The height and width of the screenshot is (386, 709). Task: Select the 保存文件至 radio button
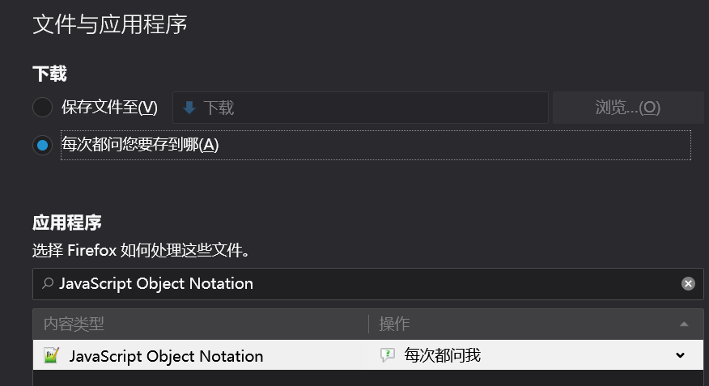click(42, 108)
